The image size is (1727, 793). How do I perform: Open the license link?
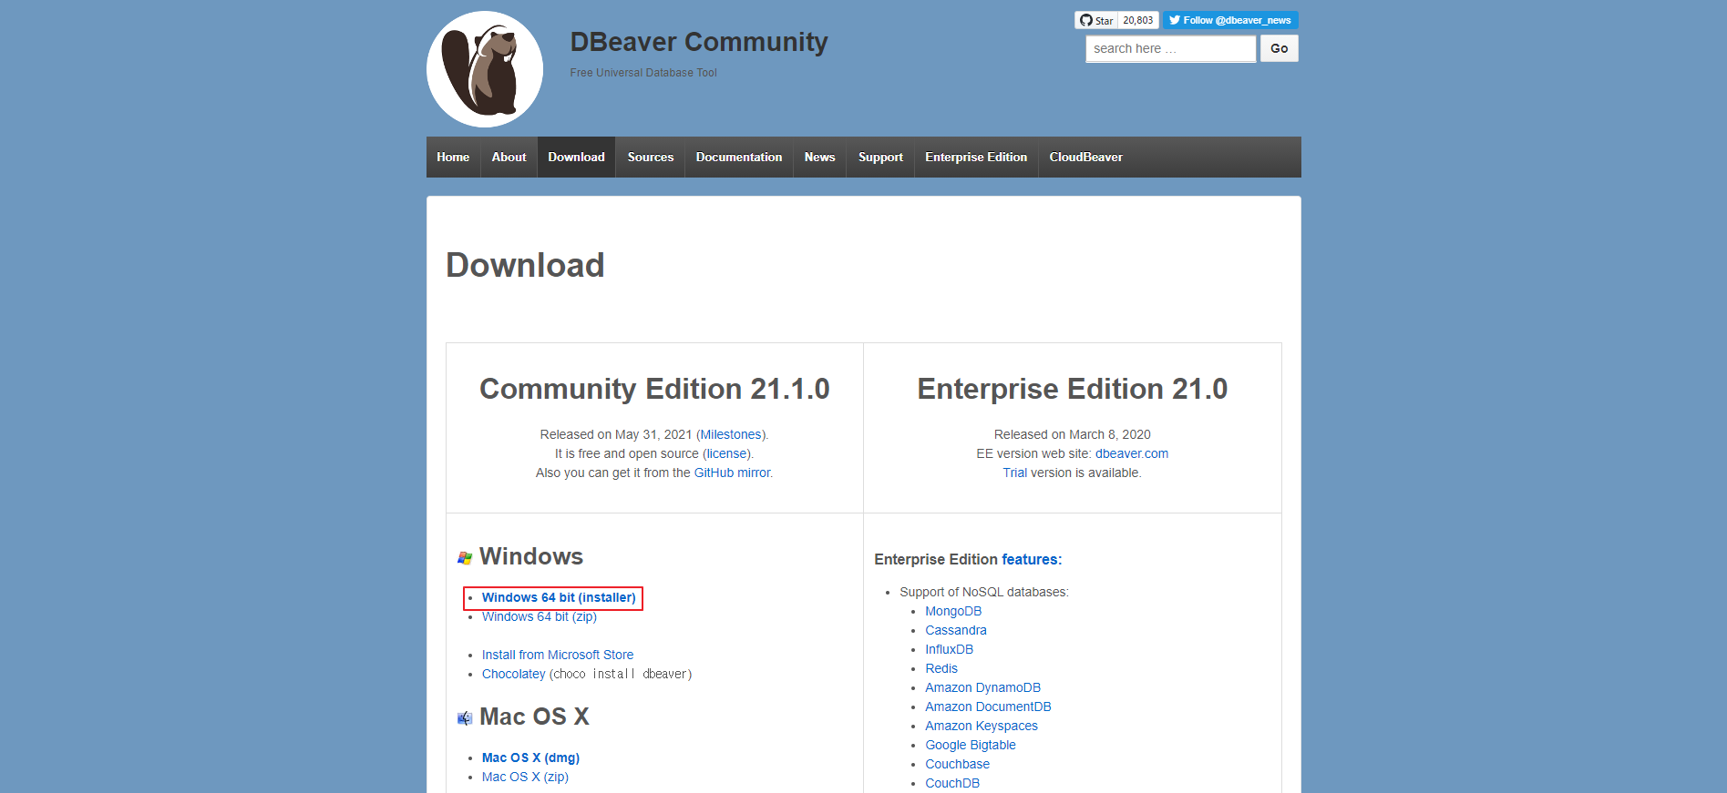727,453
